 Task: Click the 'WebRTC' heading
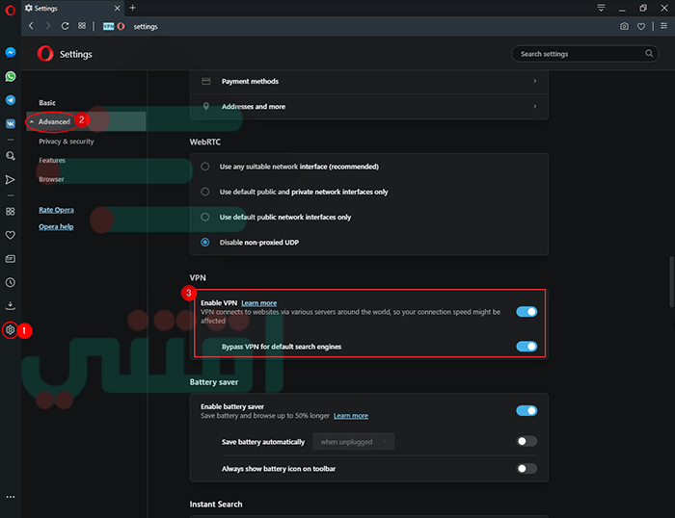(x=204, y=142)
